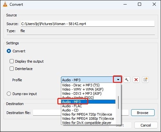Select Audio - CD profile
The height and width of the screenshot is (132, 161).
[x=88, y=110]
